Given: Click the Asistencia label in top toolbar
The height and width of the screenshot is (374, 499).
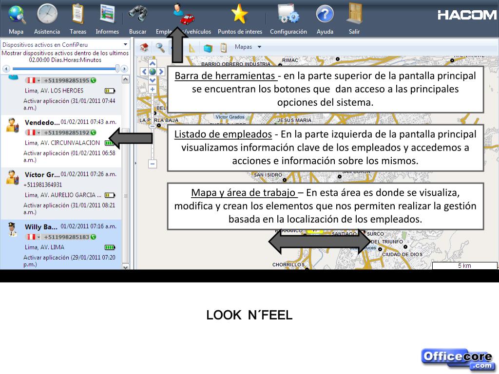Looking at the screenshot, I should pos(47,32).
